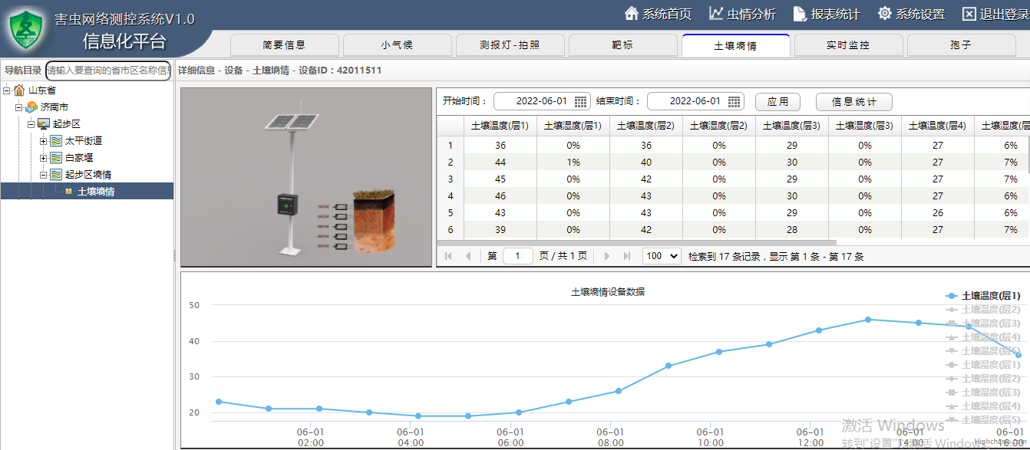Click the navigation directory search field

108,71
